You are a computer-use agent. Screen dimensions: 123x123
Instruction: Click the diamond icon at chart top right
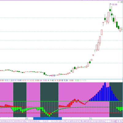118,2
